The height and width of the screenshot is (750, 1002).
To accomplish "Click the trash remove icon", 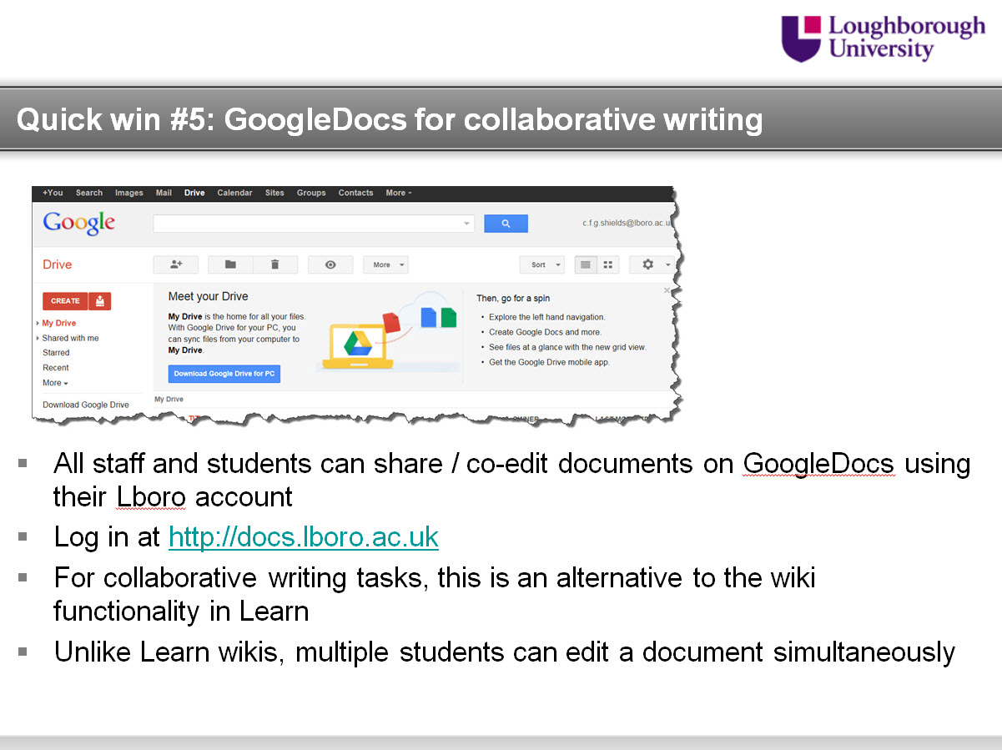I will coord(274,264).
